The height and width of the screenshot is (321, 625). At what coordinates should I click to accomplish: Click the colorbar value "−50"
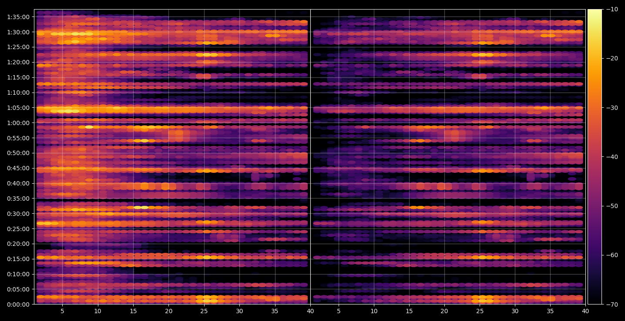612,206
